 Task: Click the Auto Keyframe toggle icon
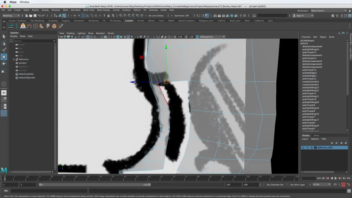point(343,185)
